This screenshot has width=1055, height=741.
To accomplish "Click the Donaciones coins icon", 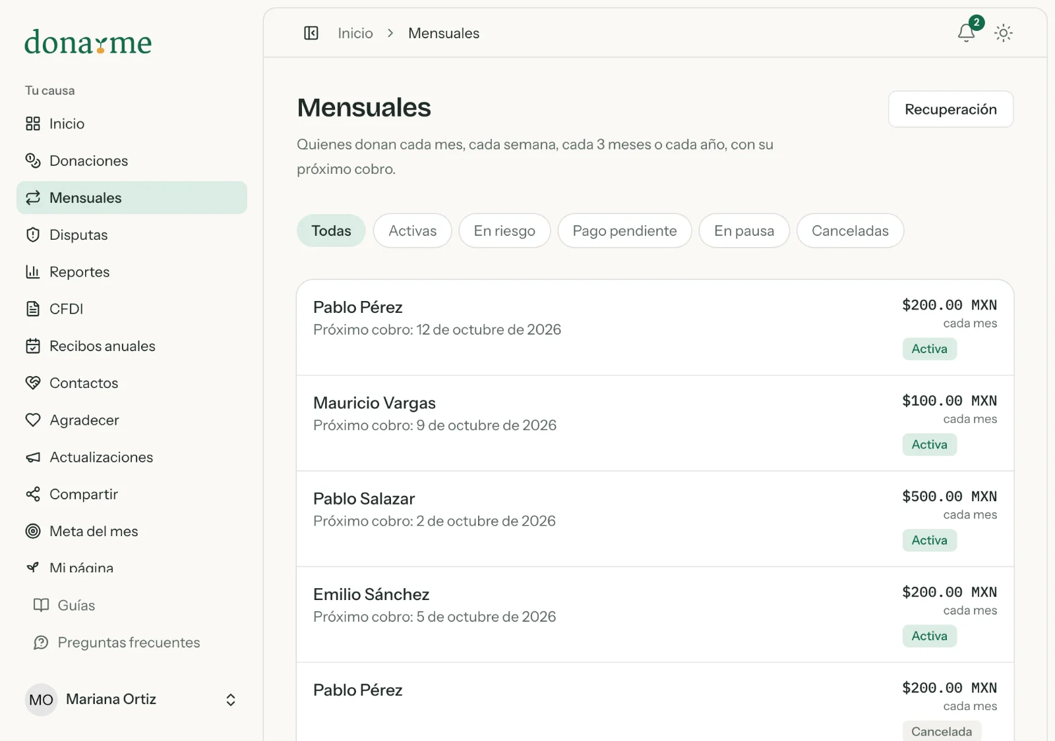I will [33, 161].
